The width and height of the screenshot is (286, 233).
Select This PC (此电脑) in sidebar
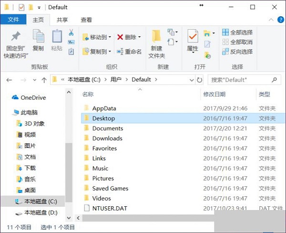click(x=26, y=112)
